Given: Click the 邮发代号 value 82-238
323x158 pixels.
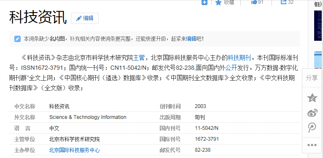Looking at the screenshot, I should (x=203, y=150).
